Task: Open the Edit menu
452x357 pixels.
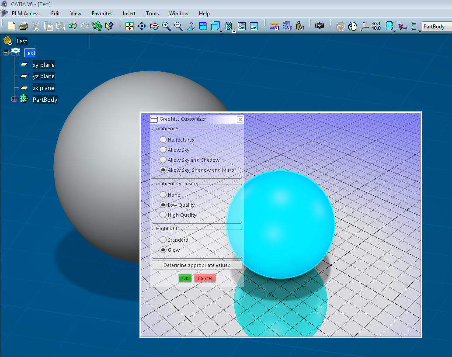Action: coord(56,14)
